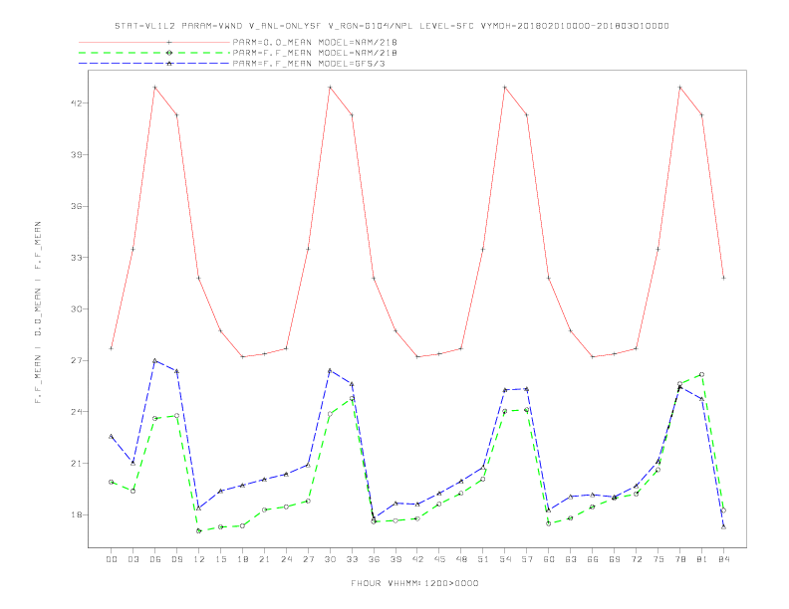Click the blue triangle point at hour 06
Image resolution: width=789 pixels, height=609 pixels.
(x=155, y=361)
